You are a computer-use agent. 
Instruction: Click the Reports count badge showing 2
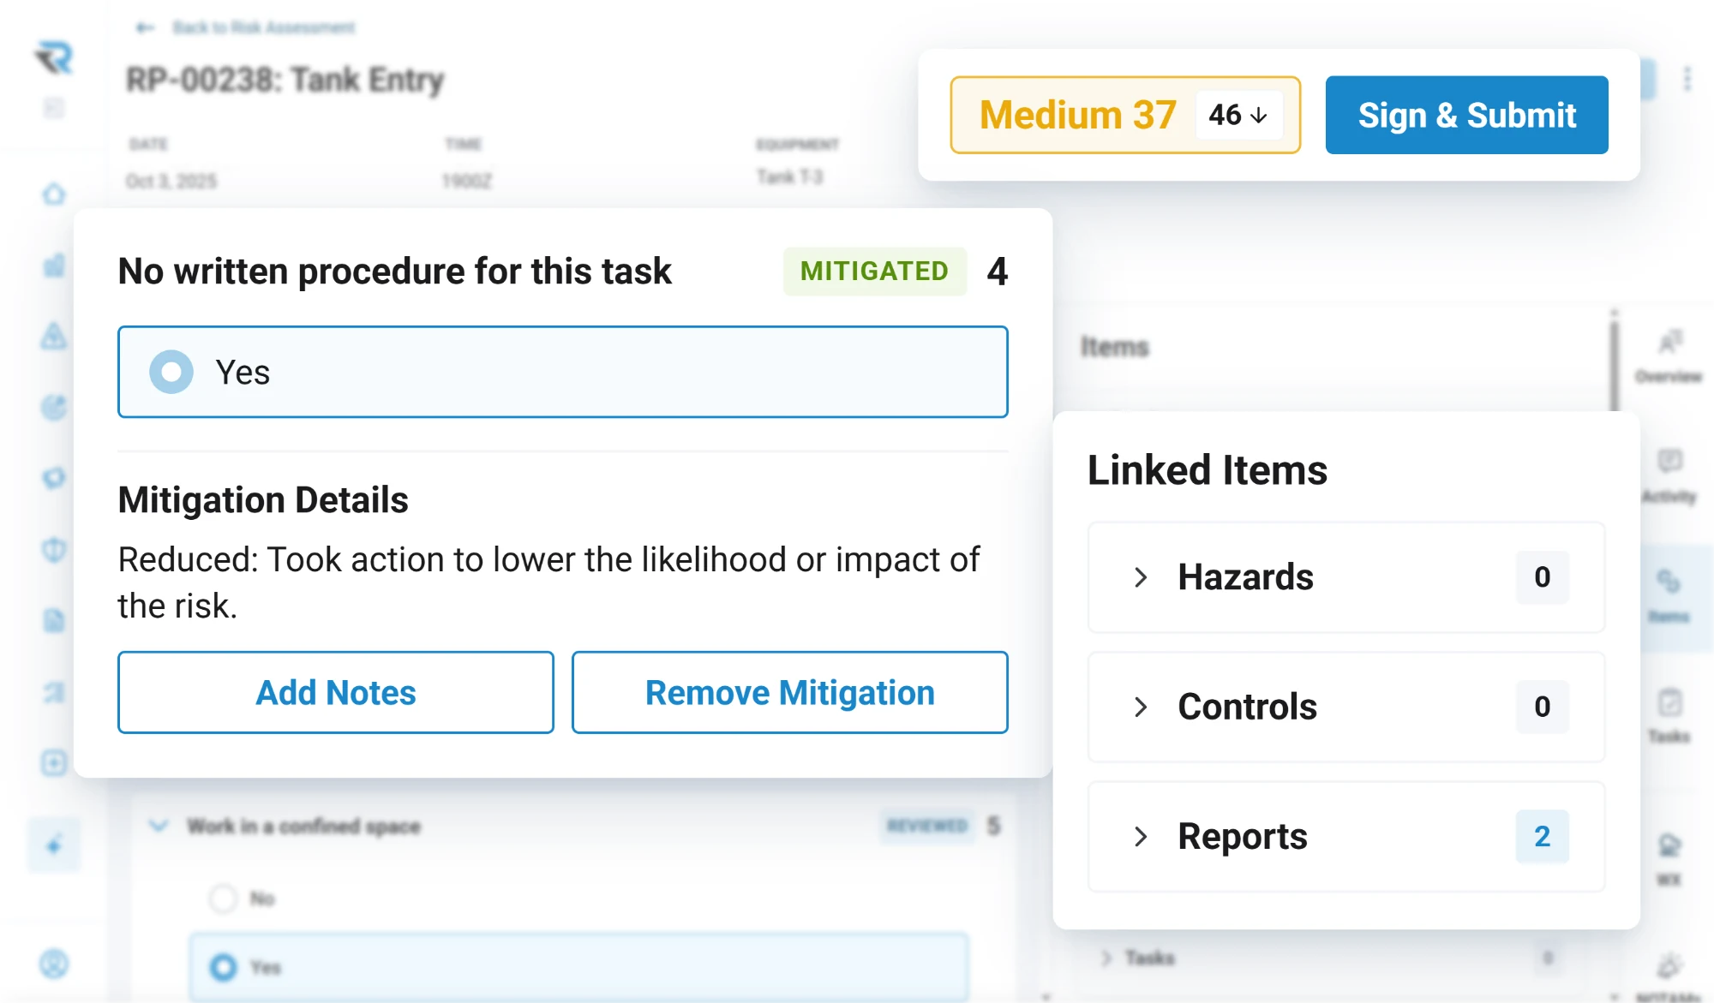click(x=1542, y=836)
